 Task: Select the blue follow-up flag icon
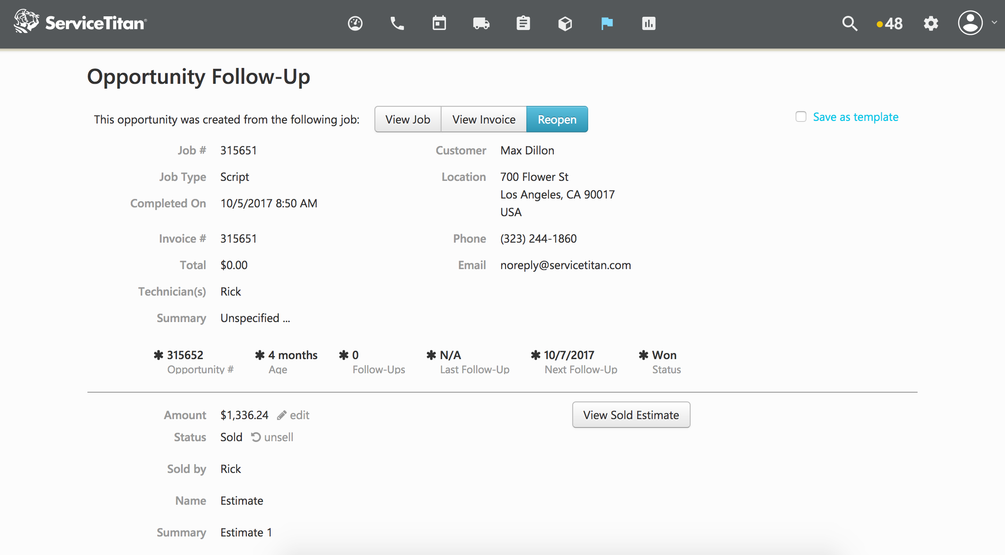607,23
